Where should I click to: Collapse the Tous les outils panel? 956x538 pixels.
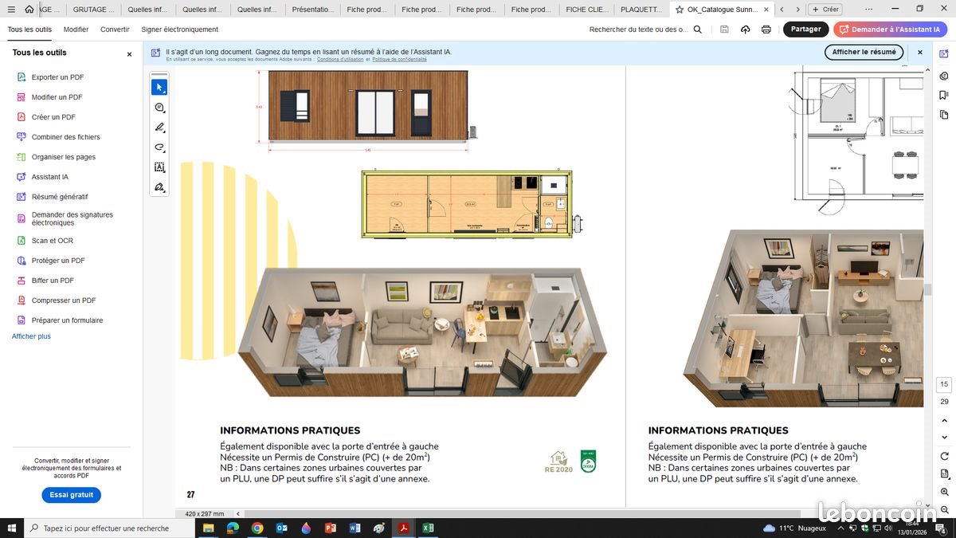[129, 54]
